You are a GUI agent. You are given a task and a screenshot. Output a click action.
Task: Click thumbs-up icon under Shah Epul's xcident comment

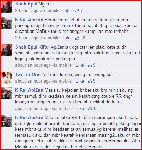tap(90, 65)
